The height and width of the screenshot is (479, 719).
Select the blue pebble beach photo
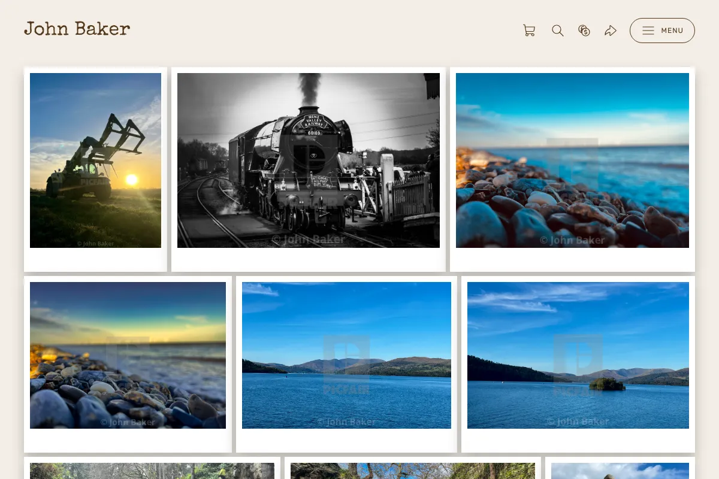572,160
